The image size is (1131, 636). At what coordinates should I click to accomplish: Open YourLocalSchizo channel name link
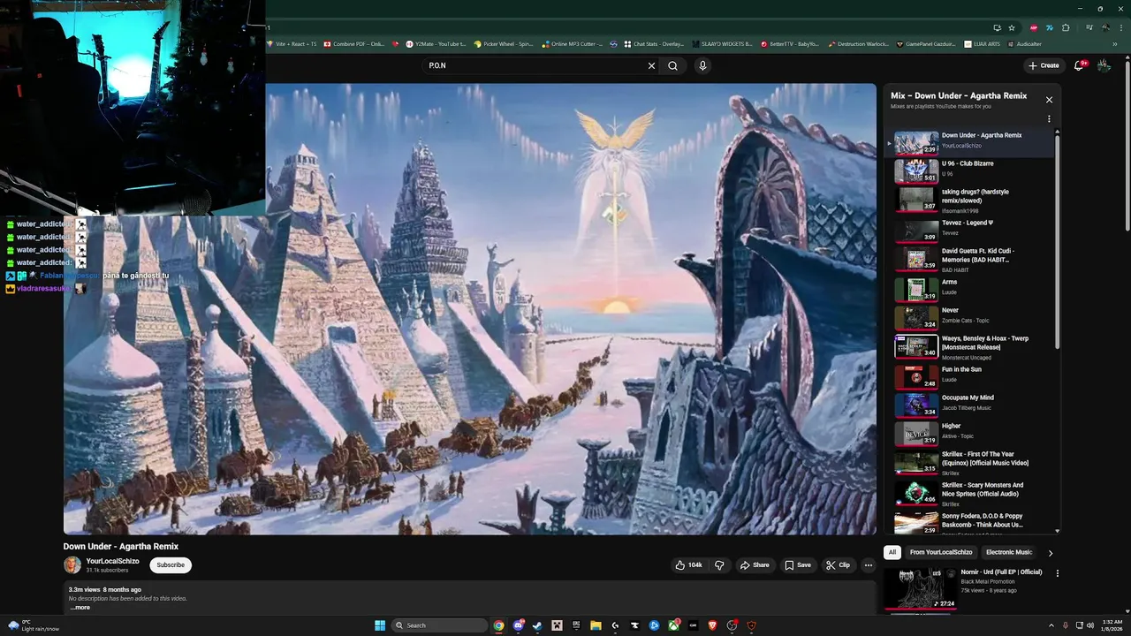point(112,561)
